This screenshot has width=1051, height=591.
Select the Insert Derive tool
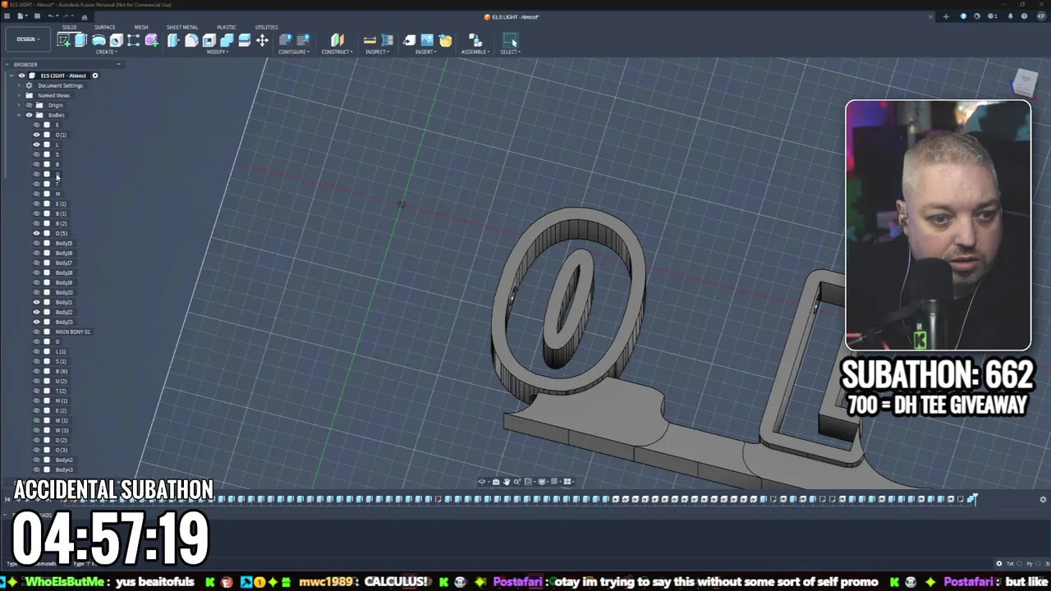pyautogui.click(x=409, y=40)
